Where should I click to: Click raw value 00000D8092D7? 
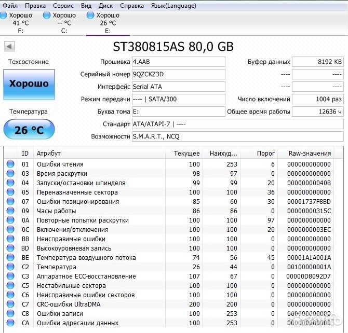coord(309,276)
